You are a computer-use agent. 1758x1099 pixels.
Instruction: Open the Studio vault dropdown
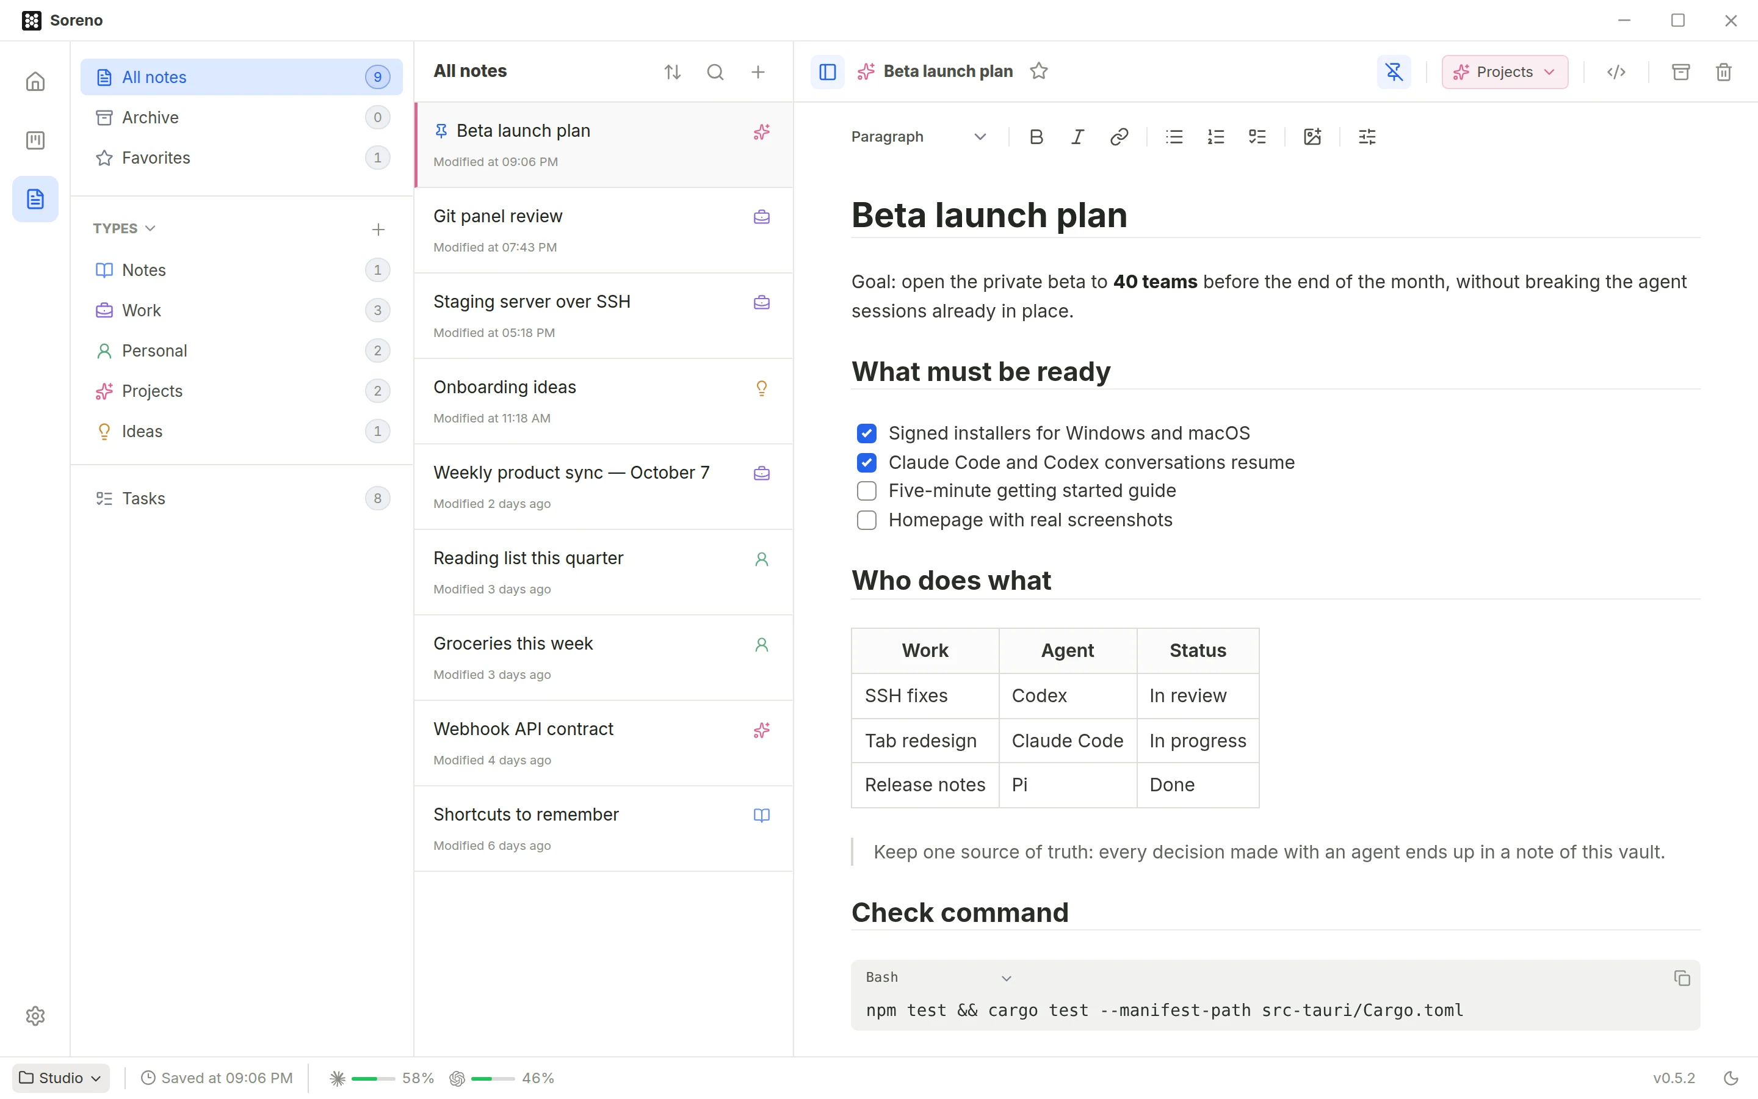pyautogui.click(x=61, y=1078)
